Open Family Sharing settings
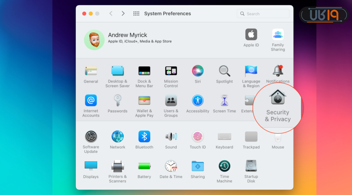The width and height of the screenshot is (352, 195). (278, 35)
